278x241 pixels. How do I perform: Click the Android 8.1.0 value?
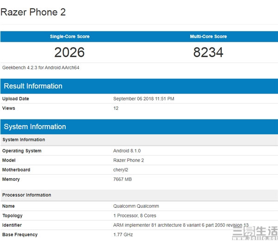coord(127,151)
